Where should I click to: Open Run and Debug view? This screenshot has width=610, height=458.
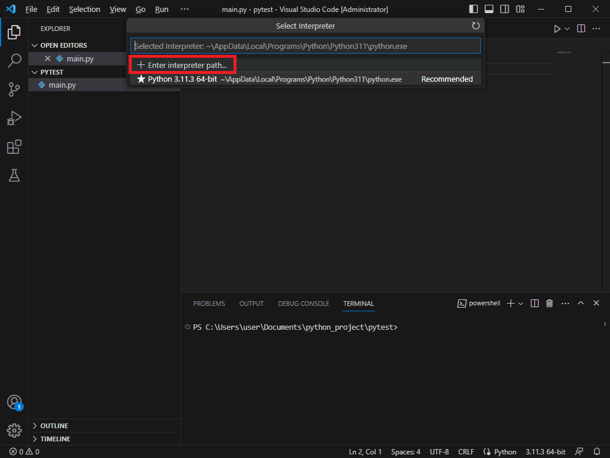click(14, 118)
